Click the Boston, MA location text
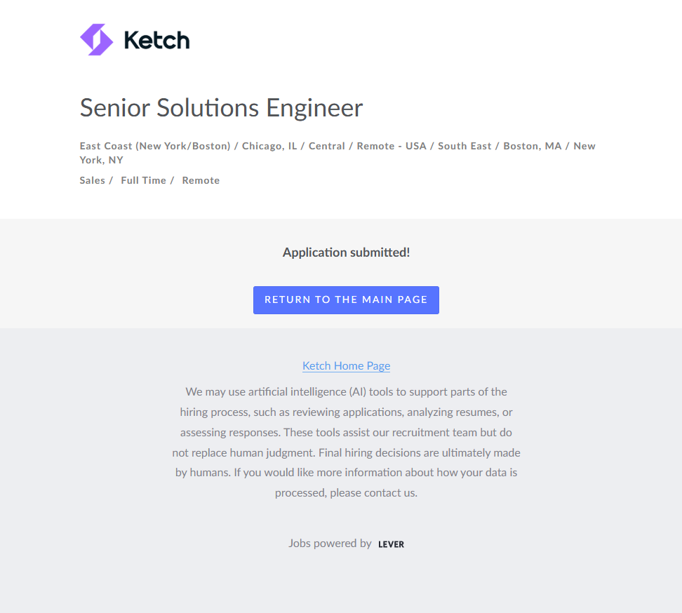Screen dimensions: 682x613 tap(533, 146)
